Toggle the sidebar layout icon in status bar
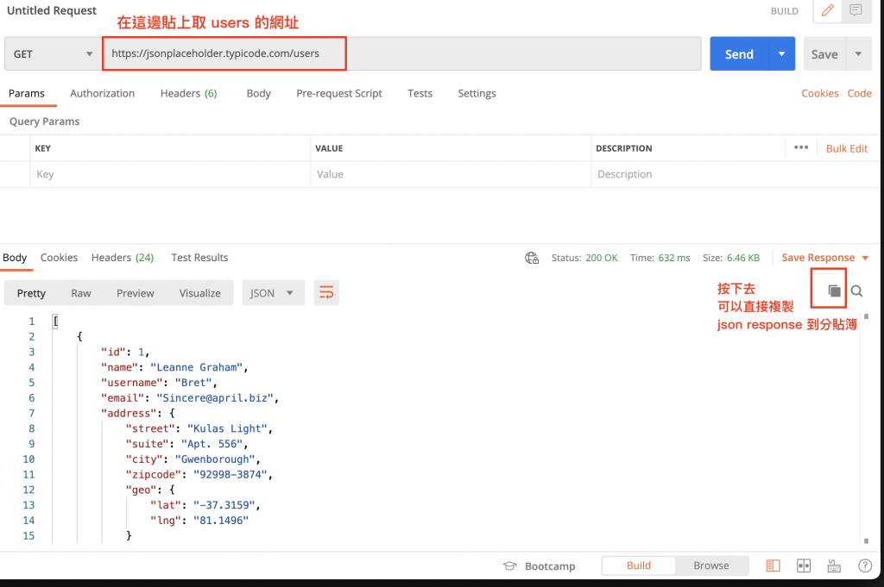 coord(773,565)
